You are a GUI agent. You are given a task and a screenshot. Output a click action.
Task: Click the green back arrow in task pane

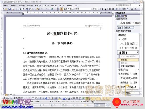click(117, 16)
